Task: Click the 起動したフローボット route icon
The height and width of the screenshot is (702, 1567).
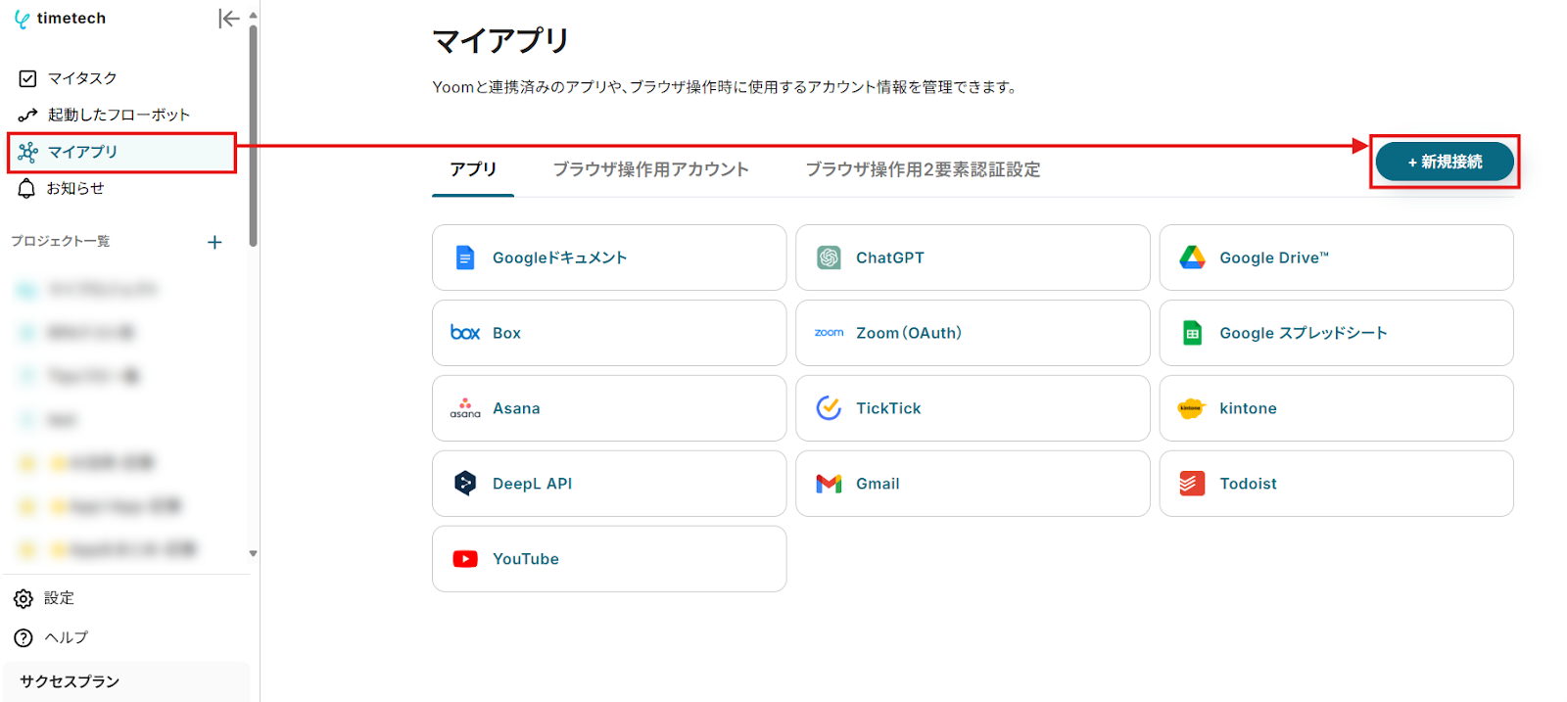Action: [x=28, y=115]
